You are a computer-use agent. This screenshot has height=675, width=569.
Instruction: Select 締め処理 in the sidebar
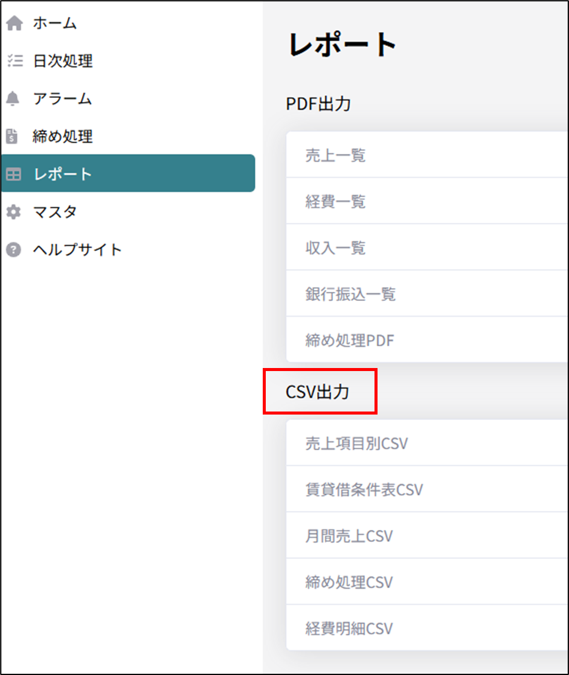(x=62, y=137)
